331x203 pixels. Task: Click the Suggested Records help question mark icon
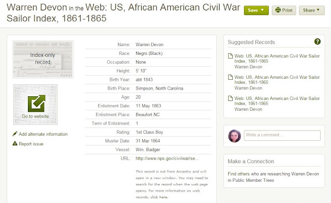point(317,41)
